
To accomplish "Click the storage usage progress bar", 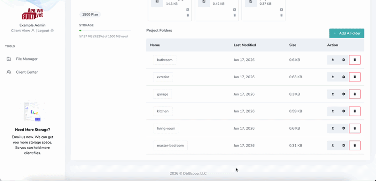I will click(105, 31).
